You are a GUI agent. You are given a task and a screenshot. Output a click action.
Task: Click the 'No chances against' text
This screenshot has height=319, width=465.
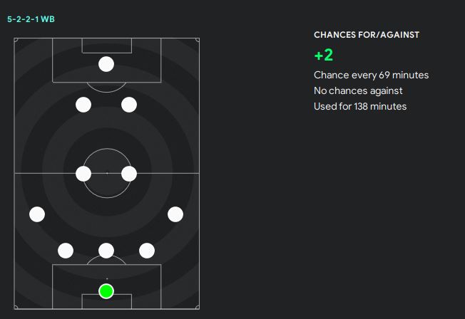pyautogui.click(x=358, y=90)
